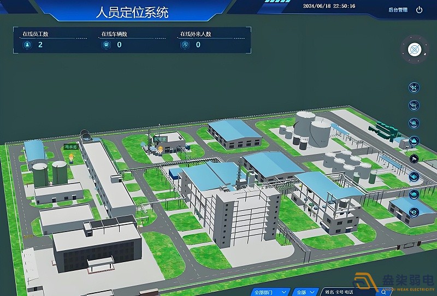Click the dome-shaped round icon in right toolbar
The width and height of the screenshot is (437, 296).
coord(414,123)
